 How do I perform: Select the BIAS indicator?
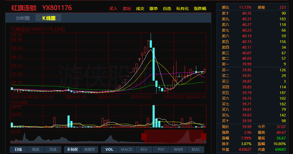pos(195,149)
